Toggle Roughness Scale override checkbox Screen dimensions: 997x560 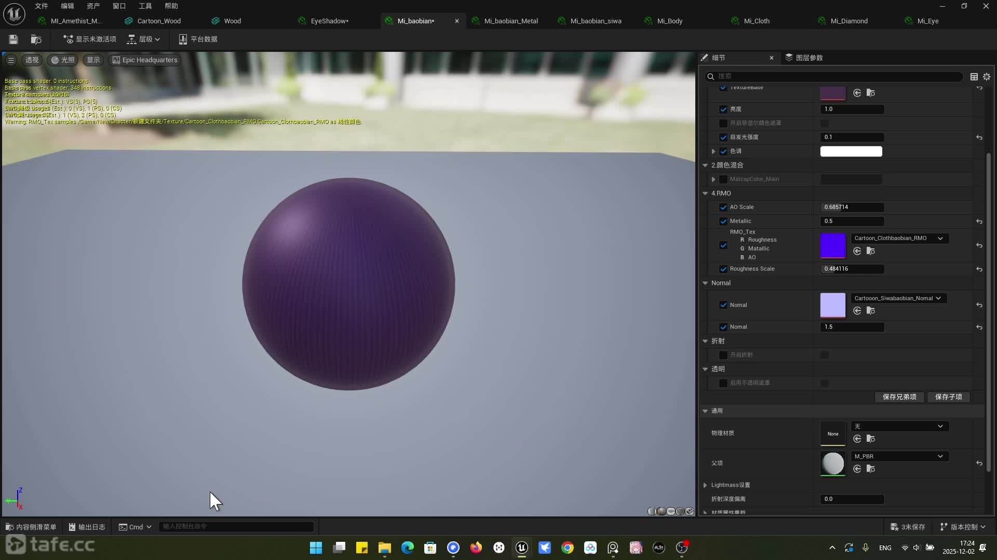(723, 269)
